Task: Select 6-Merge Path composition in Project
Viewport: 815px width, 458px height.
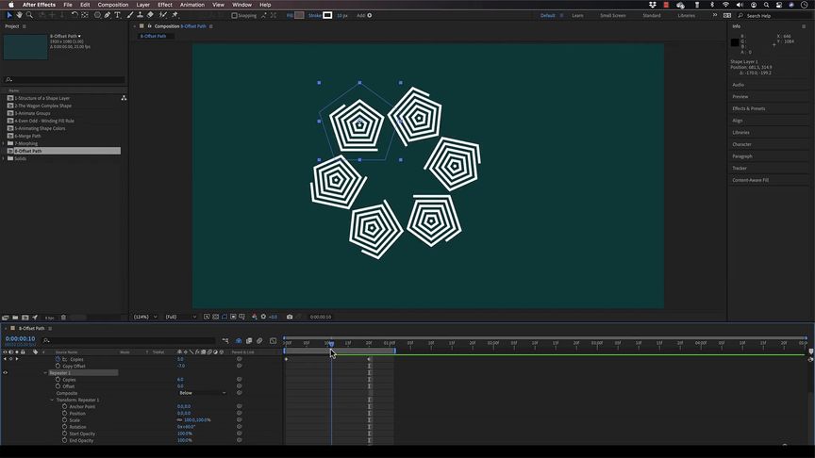Action: [27, 136]
